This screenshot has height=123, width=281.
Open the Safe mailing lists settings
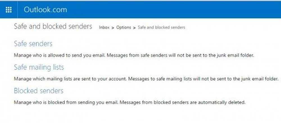(x=39, y=67)
